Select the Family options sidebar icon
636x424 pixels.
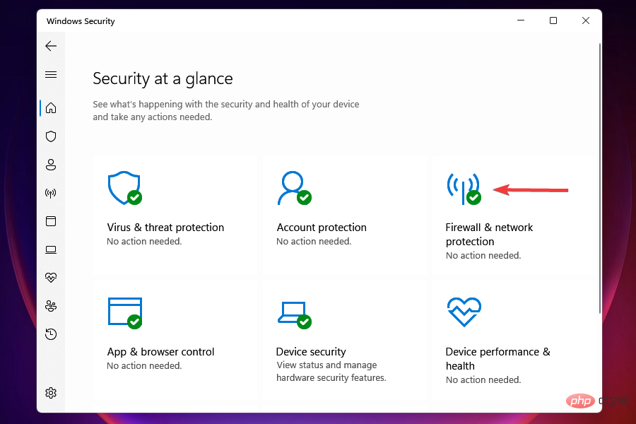pyautogui.click(x=51, y=305)
